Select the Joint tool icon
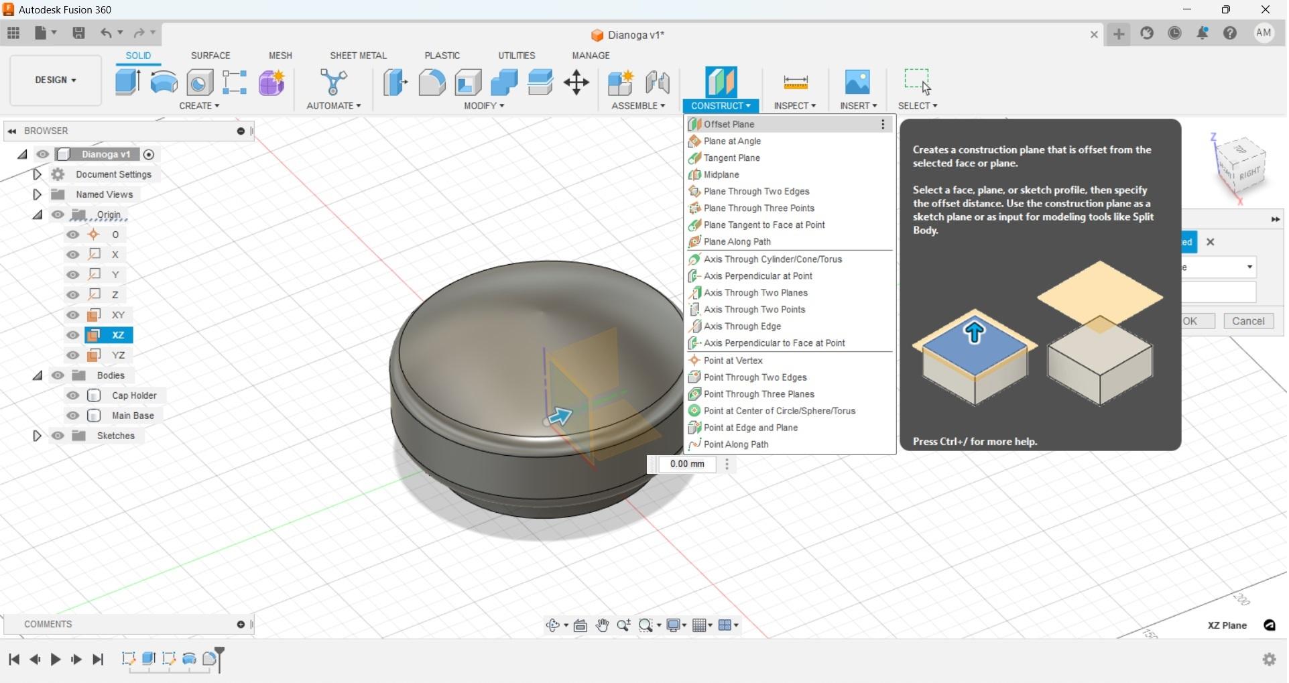Image resolution: width=1289 pixels, height=683 pixels. coord(658,82)
